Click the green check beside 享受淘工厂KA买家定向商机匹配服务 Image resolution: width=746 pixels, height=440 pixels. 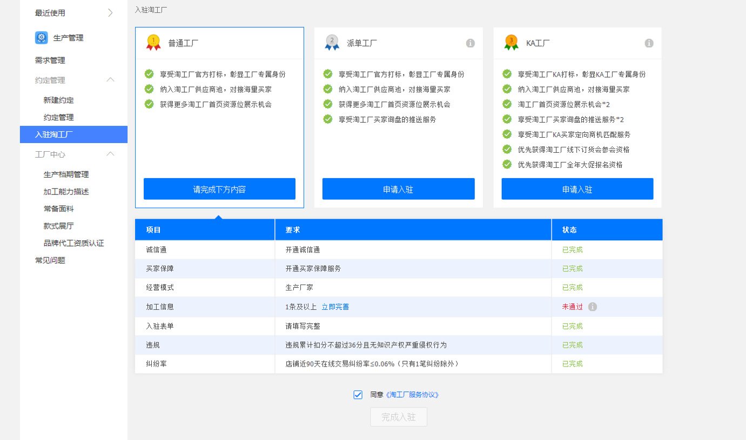507,134
